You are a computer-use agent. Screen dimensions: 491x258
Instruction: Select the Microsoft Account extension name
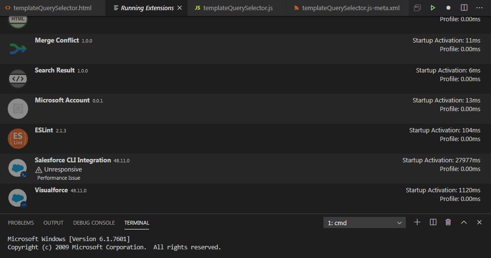pos(62,100)
